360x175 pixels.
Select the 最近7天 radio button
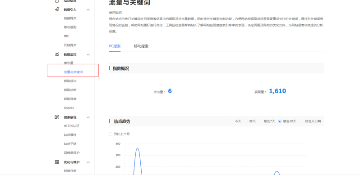click(260, 121)
